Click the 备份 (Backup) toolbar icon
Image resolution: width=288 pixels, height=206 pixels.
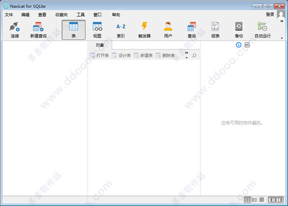pyautogui.click(x=239, y=30)
